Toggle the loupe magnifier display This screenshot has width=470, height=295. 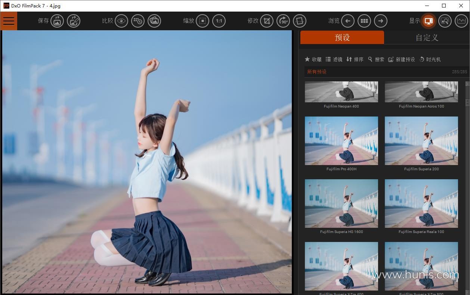(445, 21)
